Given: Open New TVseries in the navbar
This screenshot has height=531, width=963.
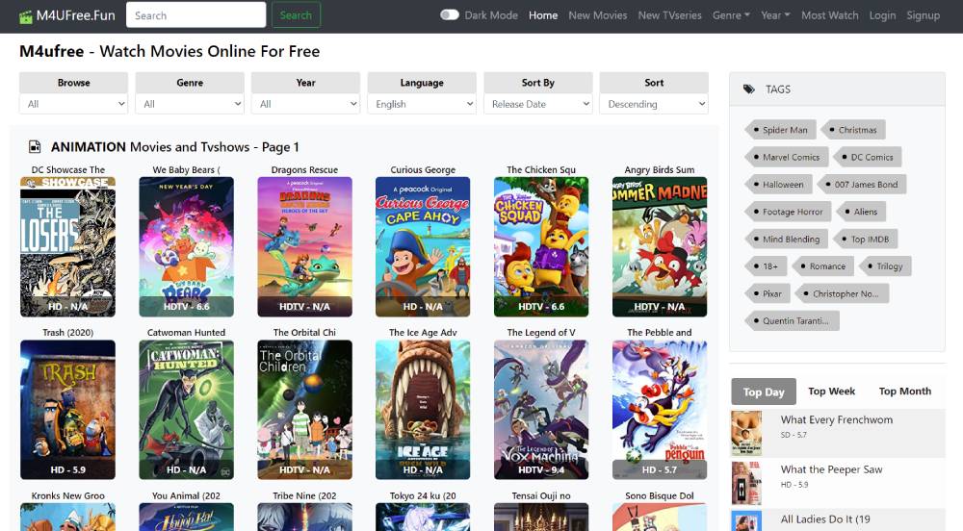Looking at the screenshot, I should point(669,15).
